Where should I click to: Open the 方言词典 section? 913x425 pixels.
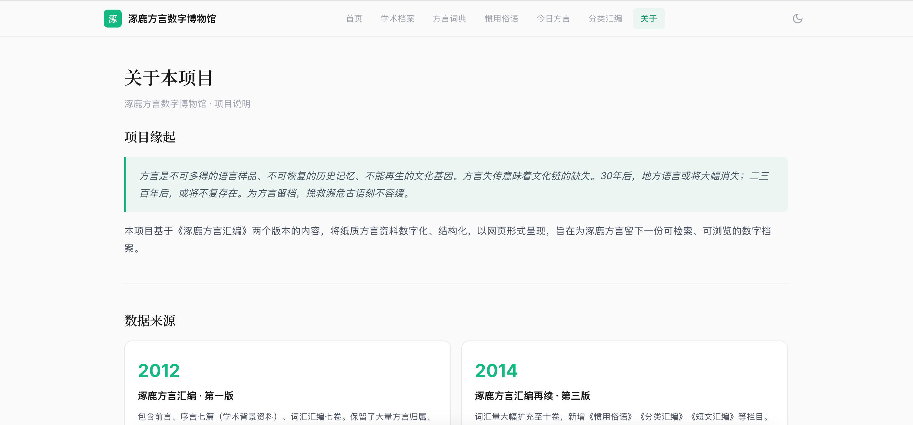coord(449,19)
